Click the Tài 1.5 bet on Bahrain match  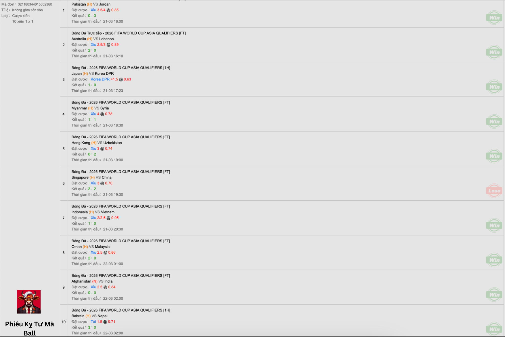click(96, 322)
